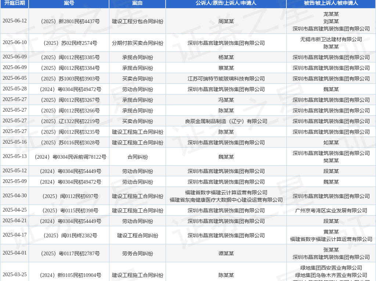This screenshot has width=376, height=281.
Task: Click defendant 黄某某
Action: tap(331, 232)
